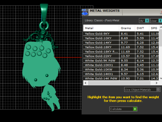Click the 13.57 grams value
The image size is (162, 122).
pos(125,56)
